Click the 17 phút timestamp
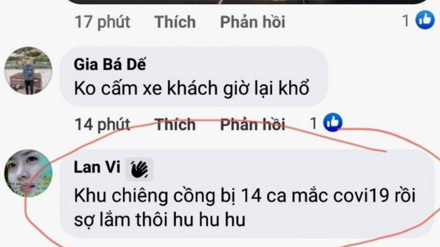440x247 pixels. (102, 22)
